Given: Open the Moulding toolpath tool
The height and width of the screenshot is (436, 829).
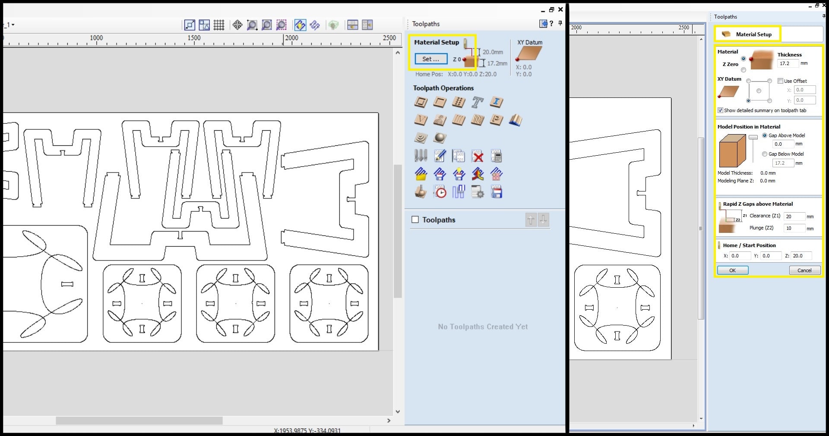Looking at the screenshot, I should pyautogui.click(x=516, y=120).
